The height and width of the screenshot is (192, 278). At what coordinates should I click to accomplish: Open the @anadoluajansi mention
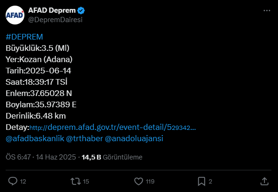pyautogui.click(x=134, y=138)
